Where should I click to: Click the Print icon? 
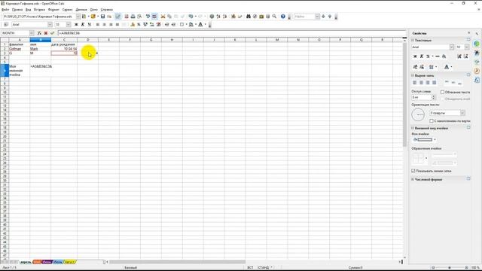tap(133, 17)
